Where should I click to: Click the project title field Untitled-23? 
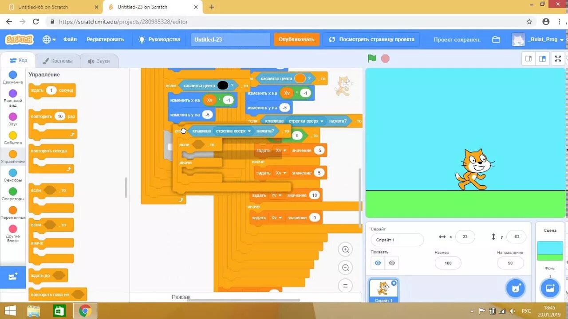[230, 39]
